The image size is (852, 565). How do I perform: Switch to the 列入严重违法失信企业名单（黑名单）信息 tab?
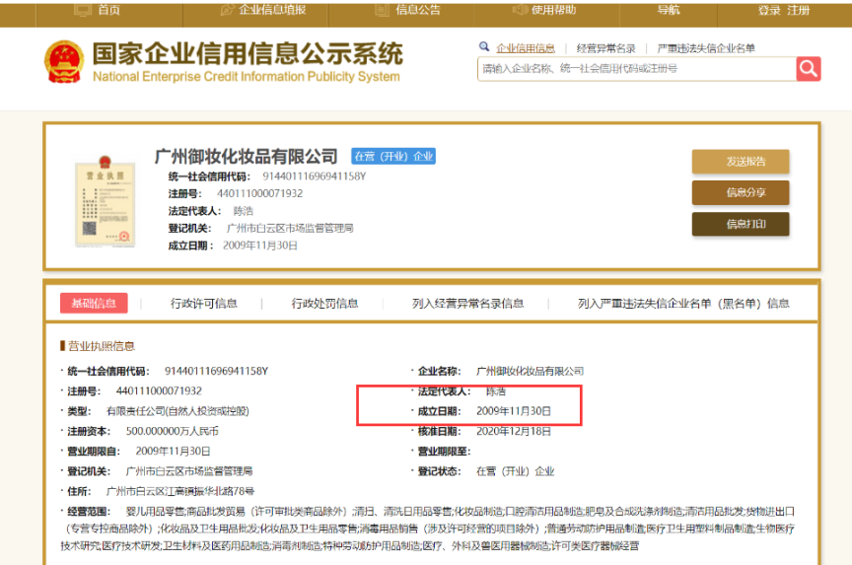(683, 303)
